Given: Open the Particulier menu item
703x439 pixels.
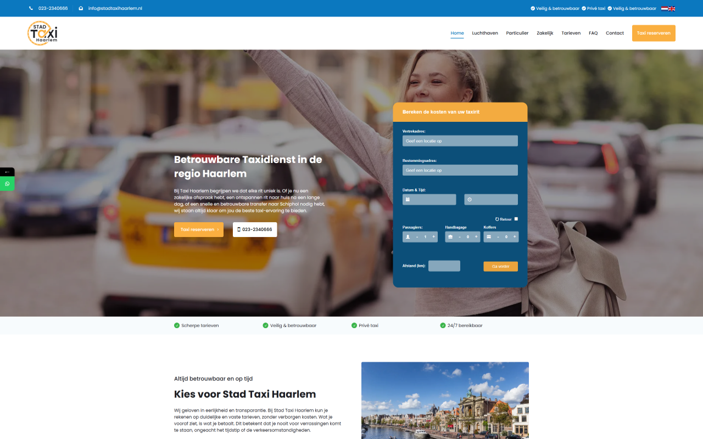Looking at the screenshot, I should (517, 33).
